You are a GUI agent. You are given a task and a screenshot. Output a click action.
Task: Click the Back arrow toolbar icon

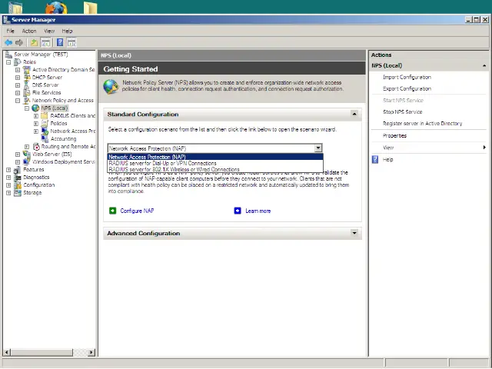coord(8,43)
